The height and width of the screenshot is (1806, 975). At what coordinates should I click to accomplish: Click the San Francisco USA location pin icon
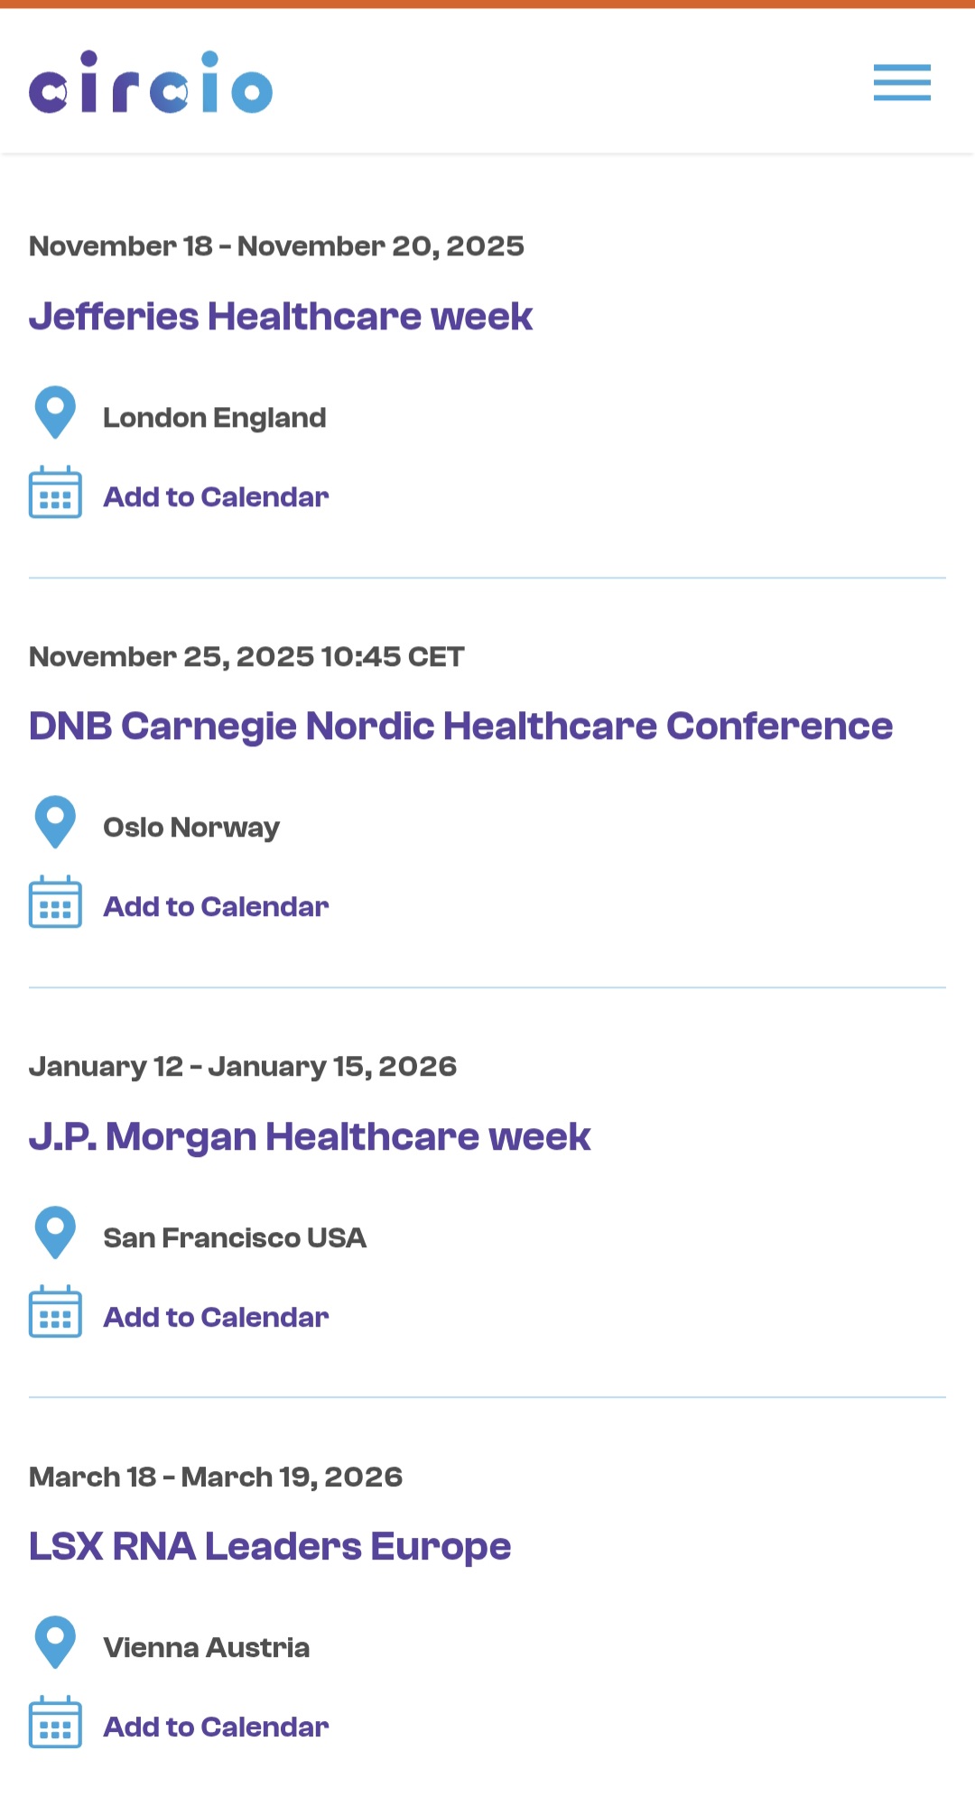coord(55,1233)
